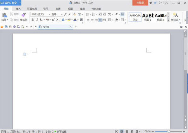The width and height of the screenshot is (188, 133).
Task: Apply subscript formatting
Action: pos(58,20)
